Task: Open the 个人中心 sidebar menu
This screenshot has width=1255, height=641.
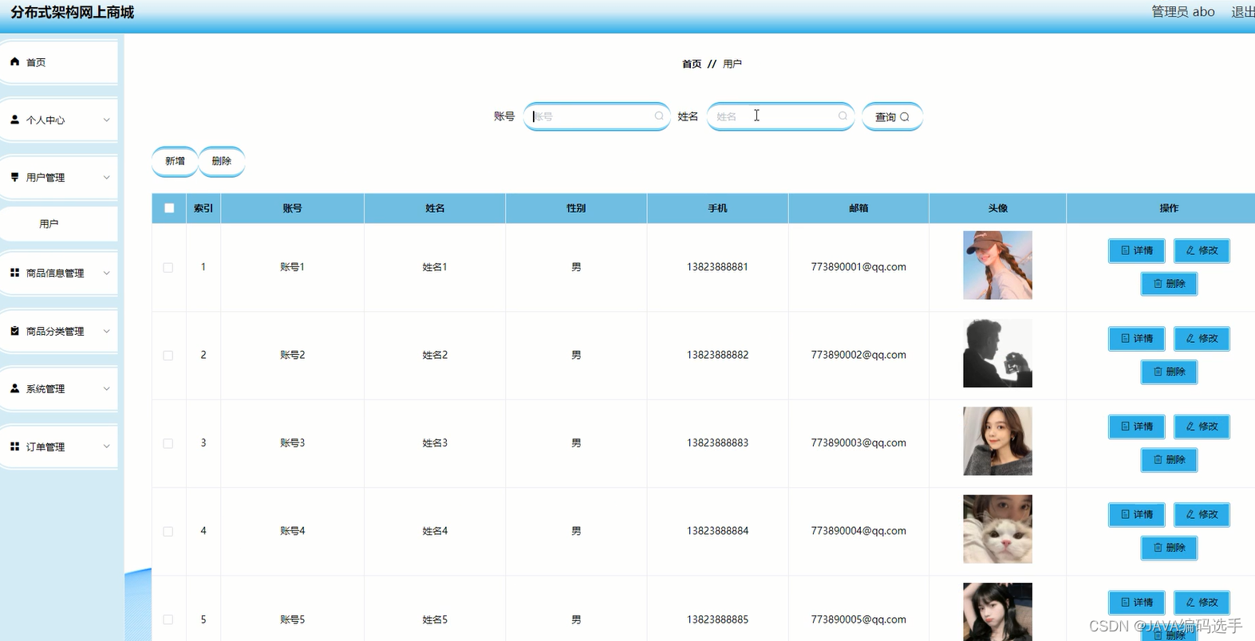Action: 59,120
